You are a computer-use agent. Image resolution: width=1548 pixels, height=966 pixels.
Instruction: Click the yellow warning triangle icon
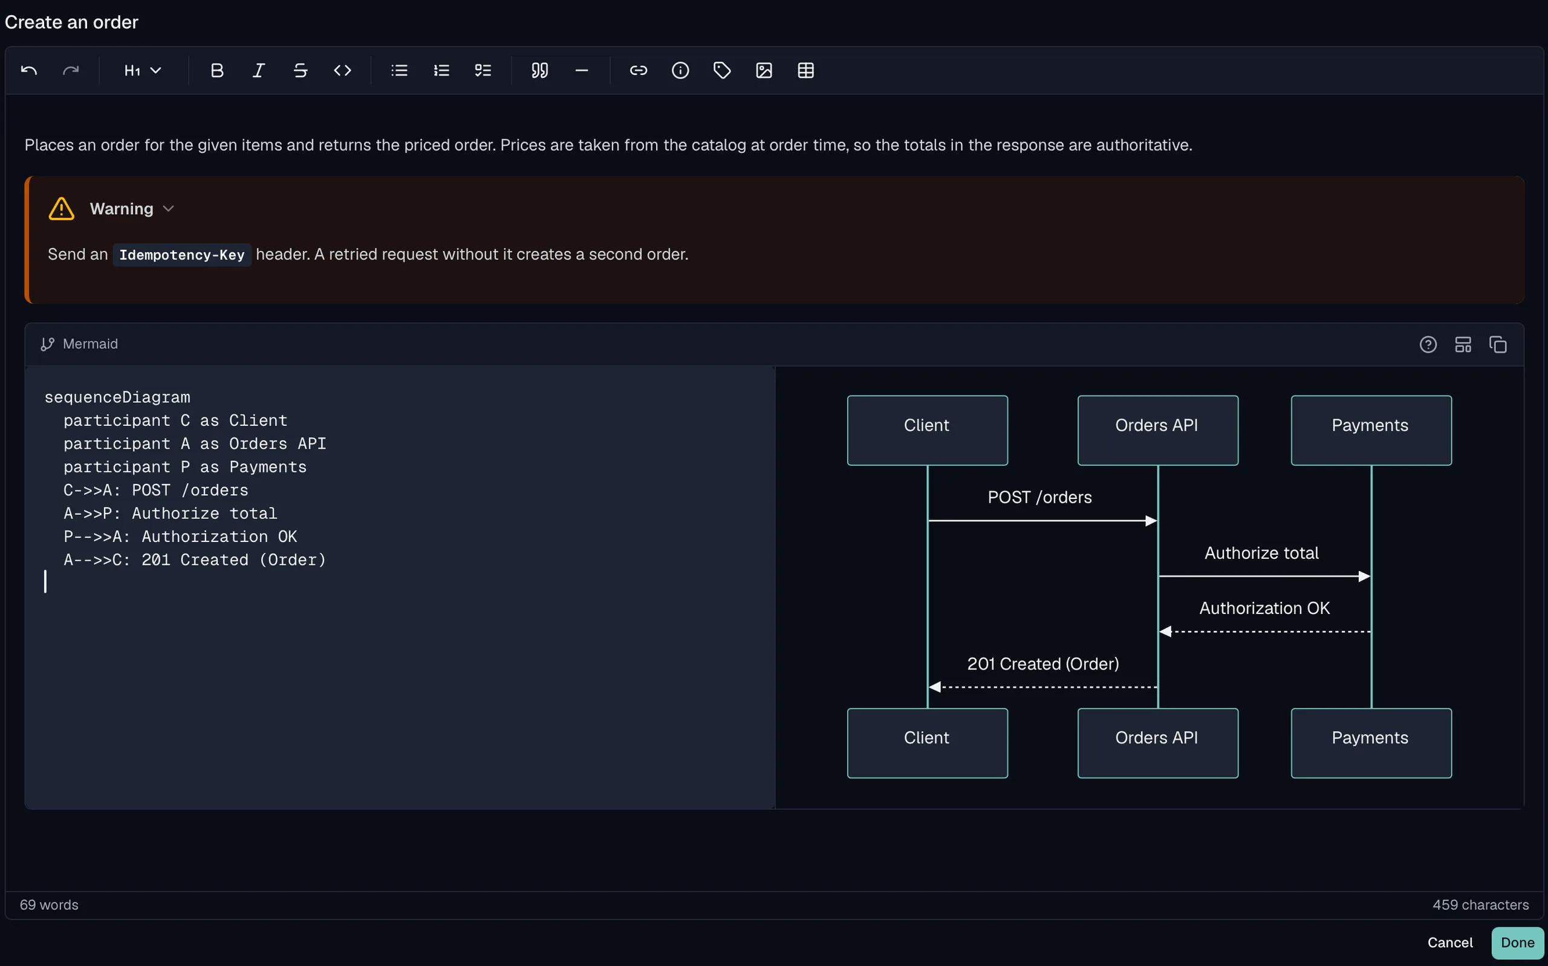[x=61, y=209]
